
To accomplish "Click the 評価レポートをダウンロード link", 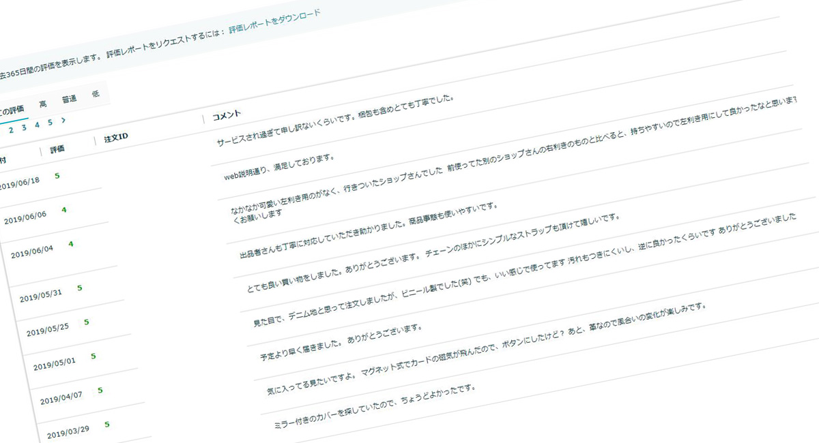I will (274, 22).
